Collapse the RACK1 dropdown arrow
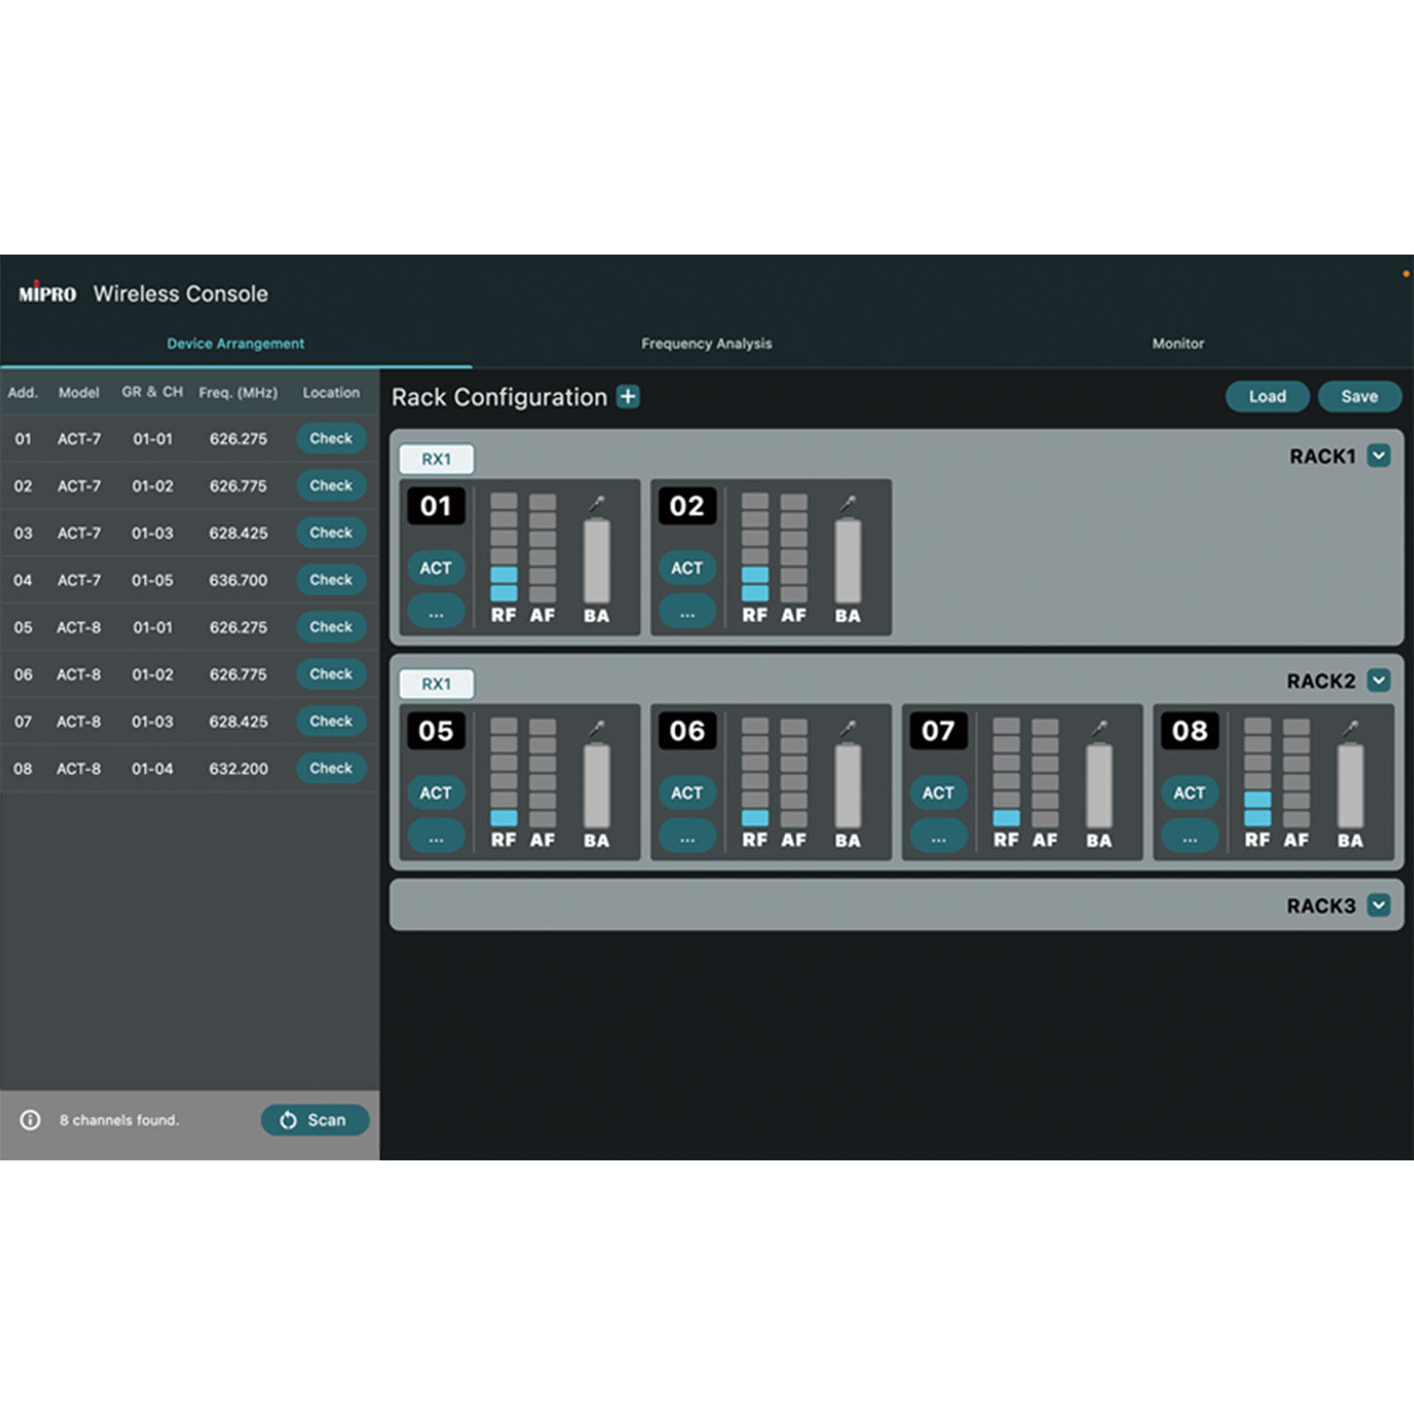Viewport: 1414px width, 1414px height. pos(1378,456)
